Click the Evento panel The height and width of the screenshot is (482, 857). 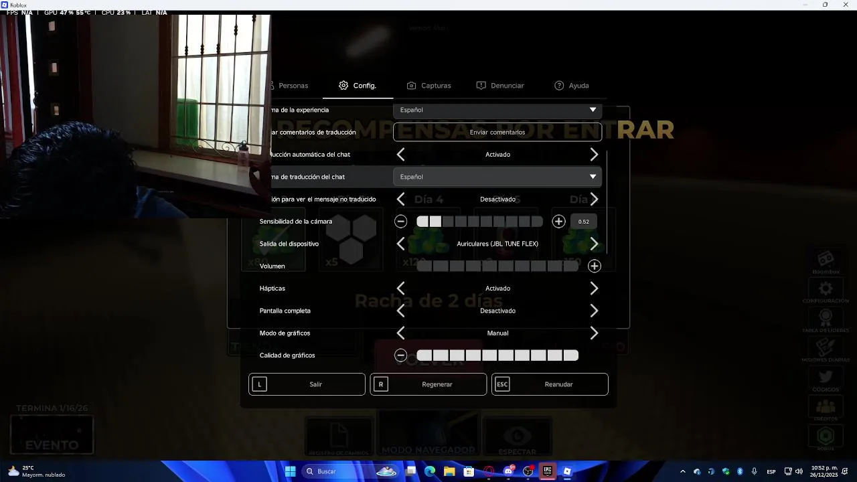pyautogui.click(x=52, y=434)
